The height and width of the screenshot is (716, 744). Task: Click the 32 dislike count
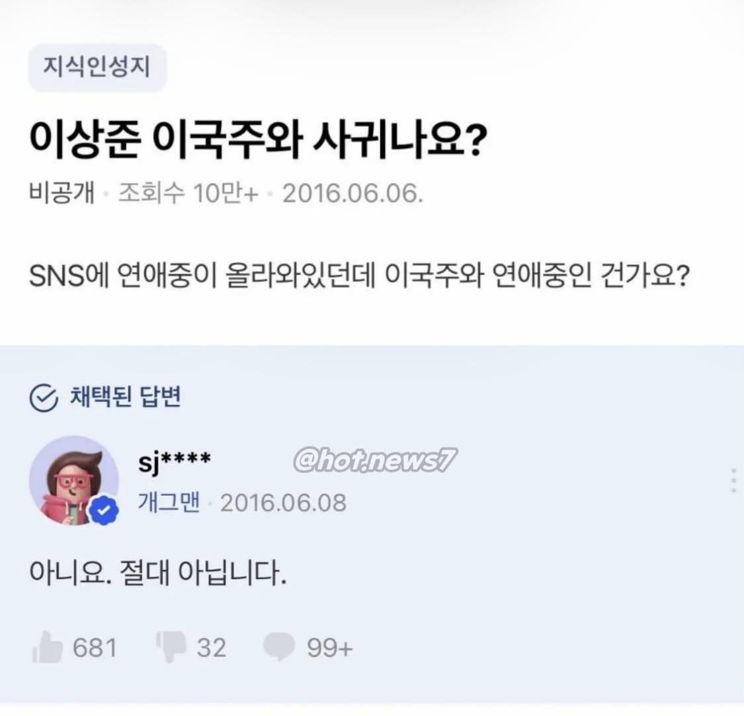(x=211, y=648)
